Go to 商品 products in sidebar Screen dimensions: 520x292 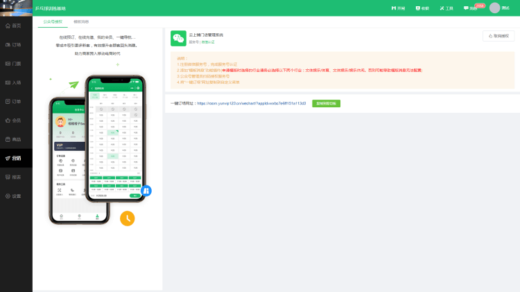(14, 139)
